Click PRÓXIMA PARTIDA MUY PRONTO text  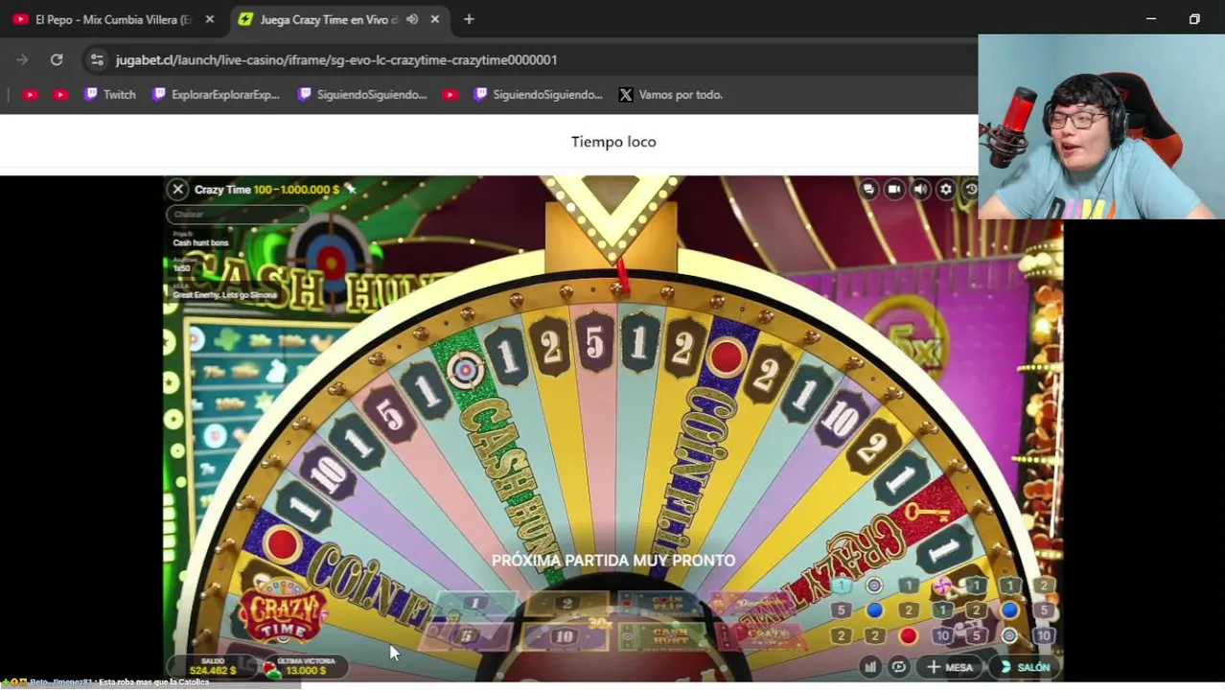pyautogui.click(x=613, y=561)
